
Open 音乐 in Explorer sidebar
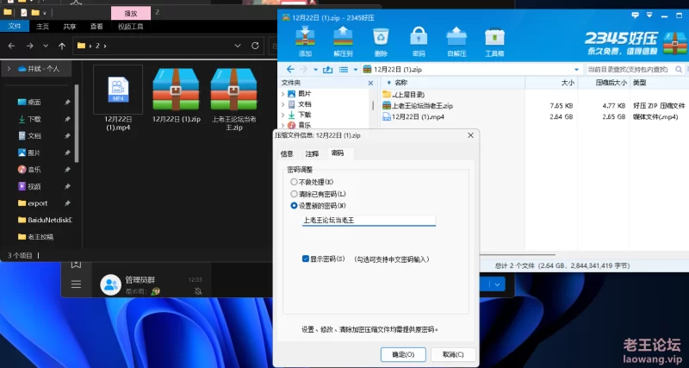(34, 169)
